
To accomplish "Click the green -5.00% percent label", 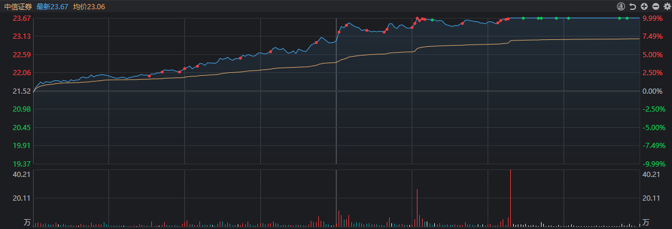I will (x=653, y=127).
